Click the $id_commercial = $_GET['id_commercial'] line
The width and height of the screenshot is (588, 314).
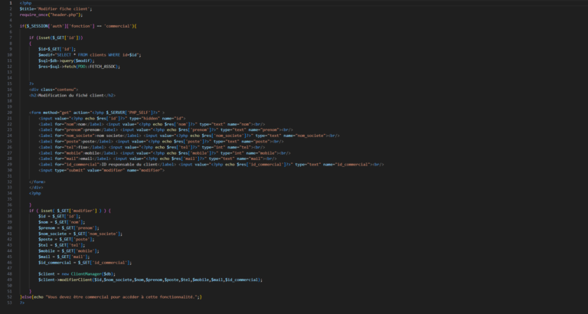(x=85, y=263)
